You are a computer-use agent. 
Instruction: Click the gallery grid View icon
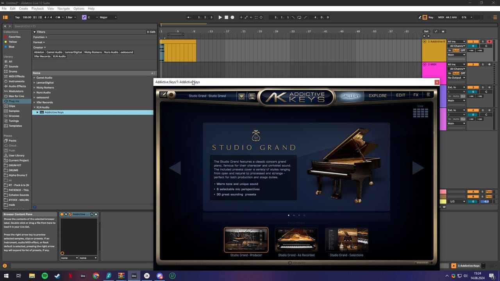tap(420, 113)
